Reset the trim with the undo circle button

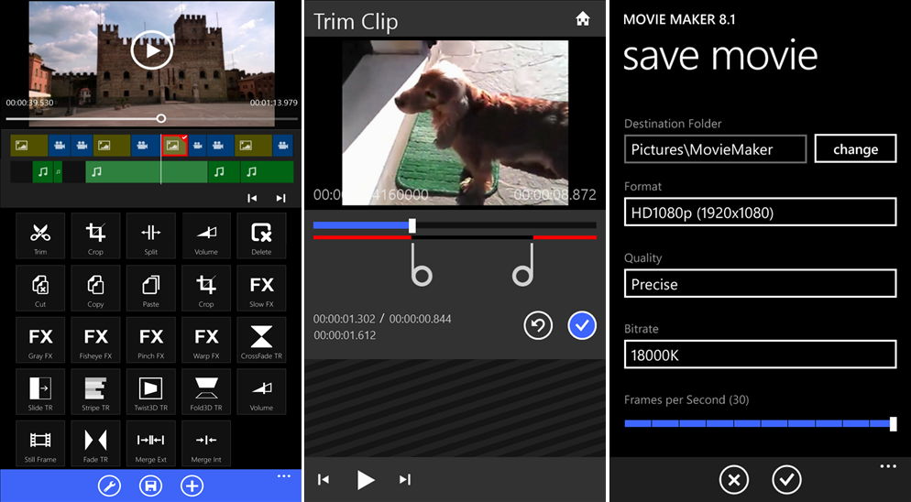(538, 326)
